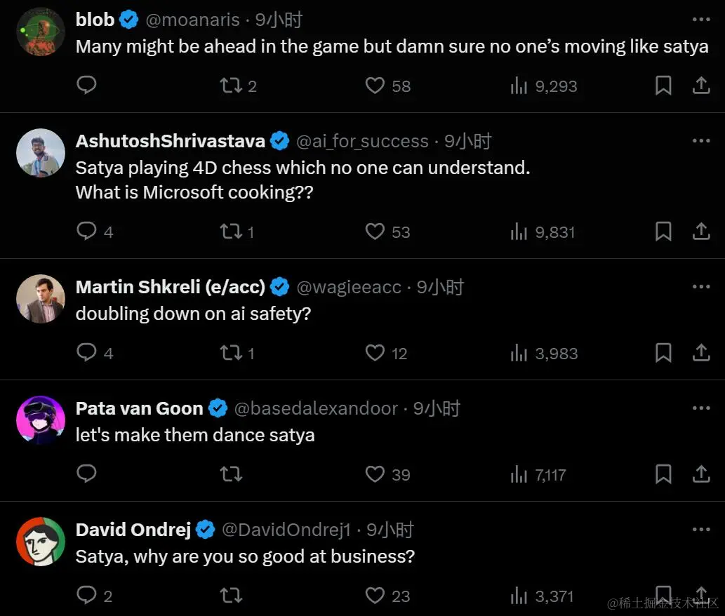Click David Ondrej's display name
The image size is (725, 616).
[x=133, y=530]
